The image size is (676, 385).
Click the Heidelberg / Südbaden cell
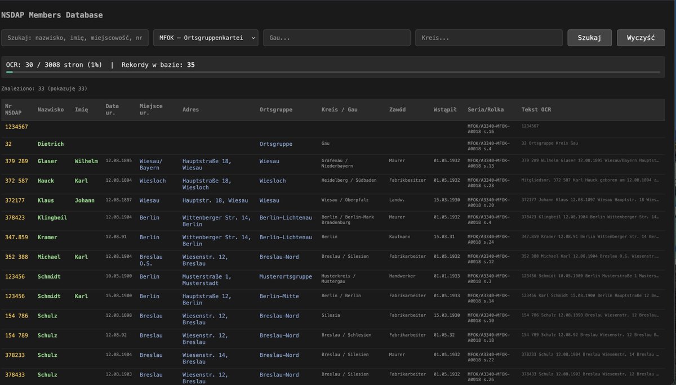point(349,181)
